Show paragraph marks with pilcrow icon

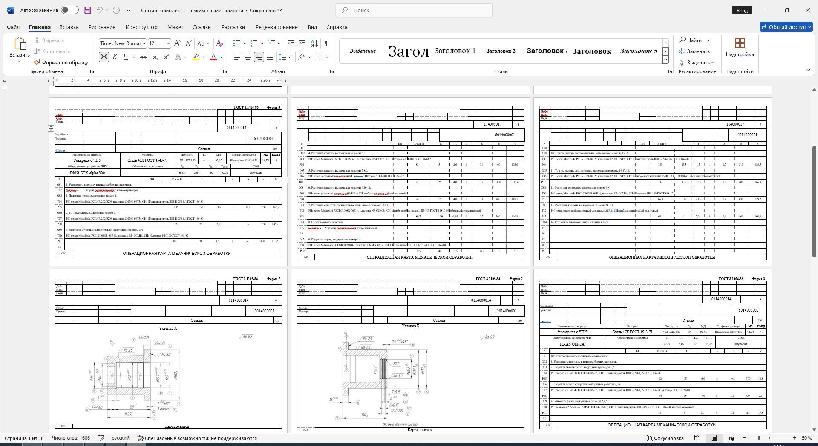tap(326, 43)
